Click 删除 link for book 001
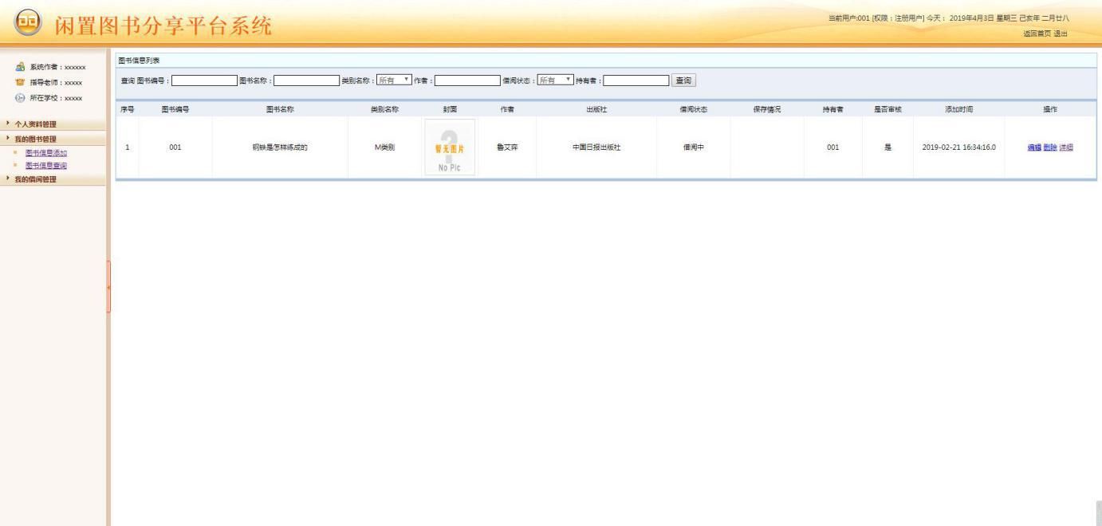The width and height of the screenshot is (1102, 526). pyautogui.click(x=1050, y=147)
